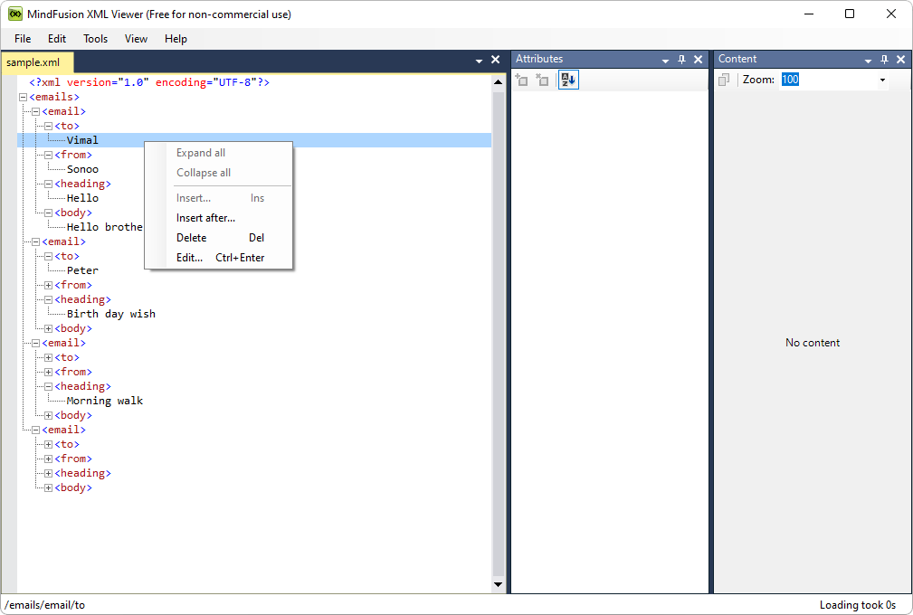The height and width of the screenshot is (615, 913).
Task: Open the Zoom dropdown arrow
Action: tap(882, 80)
